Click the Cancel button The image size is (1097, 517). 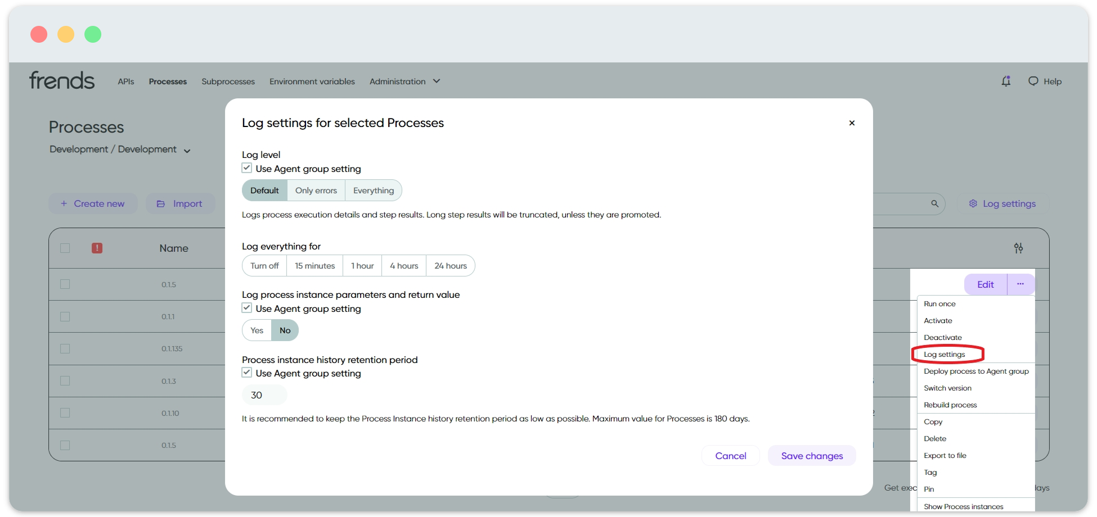click(x=731, y=456)
